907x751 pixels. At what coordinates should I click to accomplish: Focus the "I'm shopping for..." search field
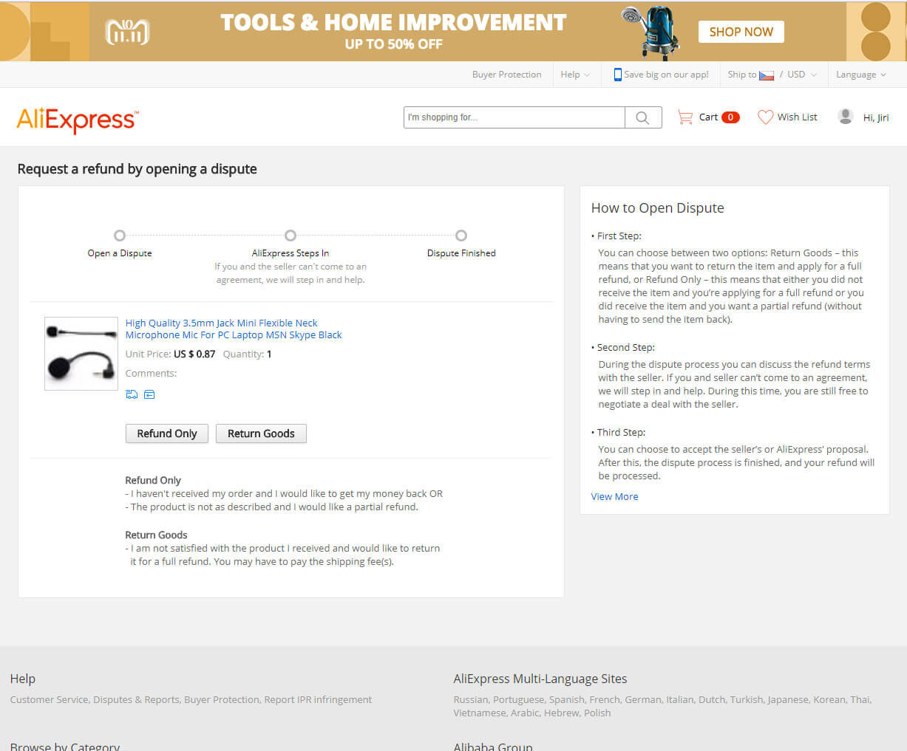[x=514, y=117]
